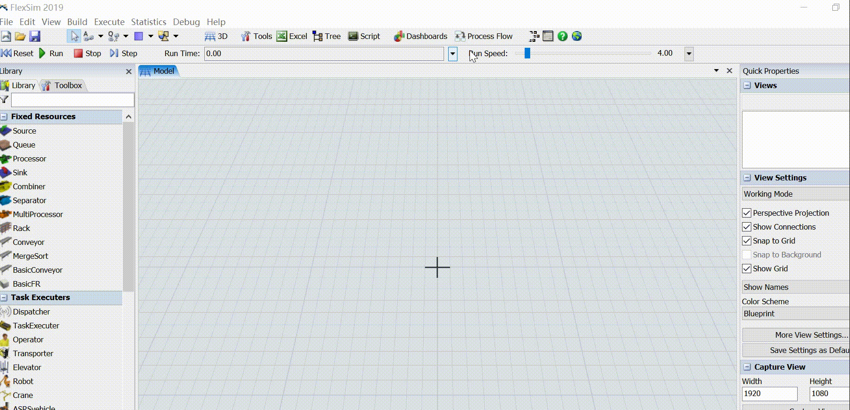Open the Dashboards toolbar button

tap(420, 36)
